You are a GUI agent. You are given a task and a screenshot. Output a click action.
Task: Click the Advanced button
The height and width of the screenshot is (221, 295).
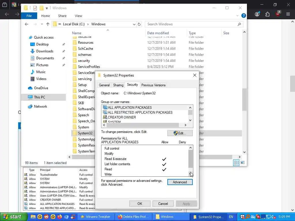coord(180,182)
